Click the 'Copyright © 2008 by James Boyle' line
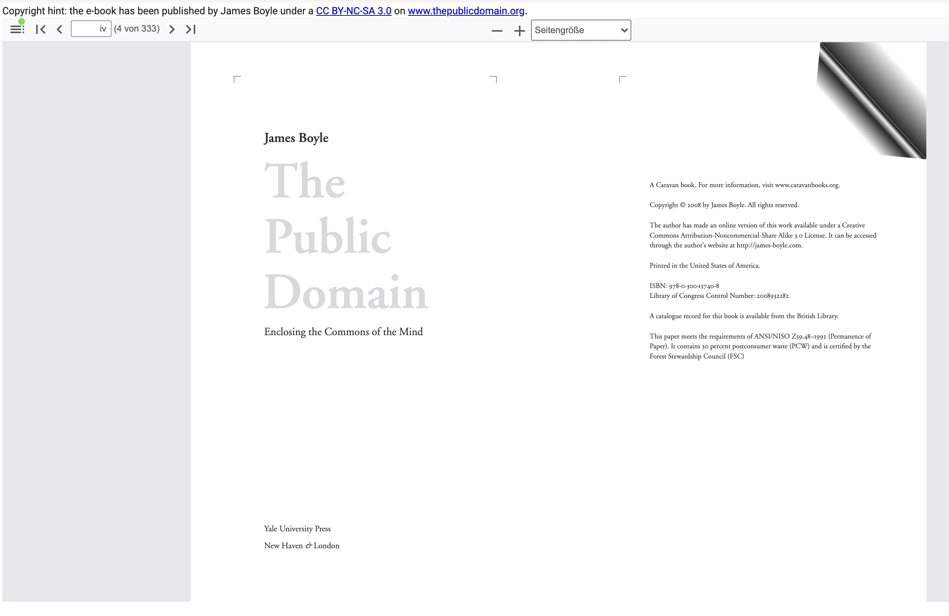Image resolution: width=949 pixels, height=616 pixels. 724,205
